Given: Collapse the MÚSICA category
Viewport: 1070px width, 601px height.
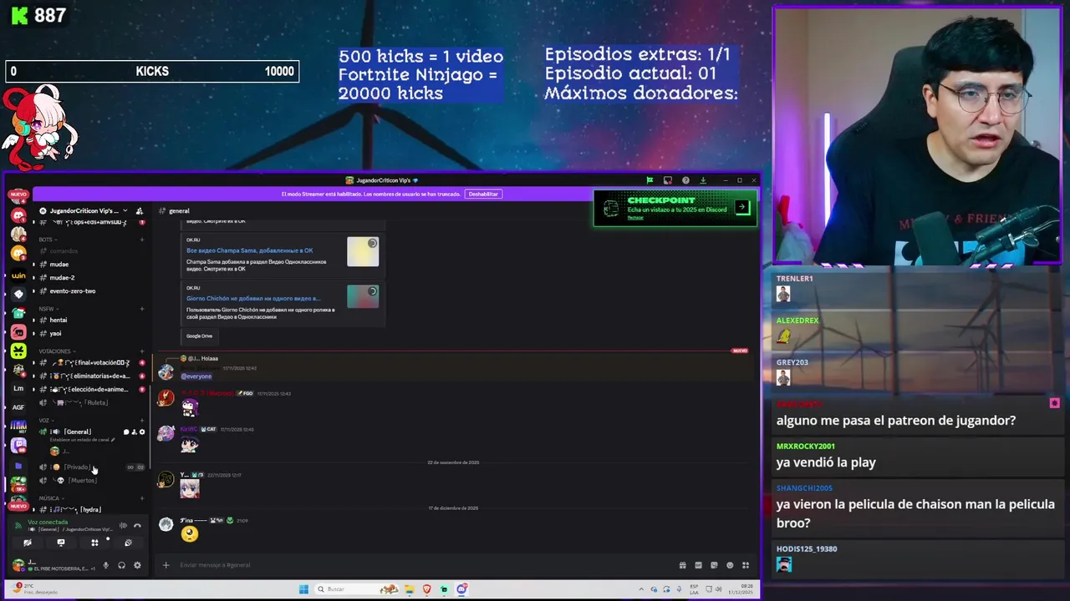Looking at the screenshot, I should coord(51,498).
